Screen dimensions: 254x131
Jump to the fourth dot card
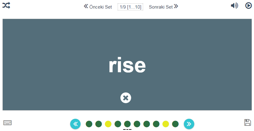click(x=118, y=124)
